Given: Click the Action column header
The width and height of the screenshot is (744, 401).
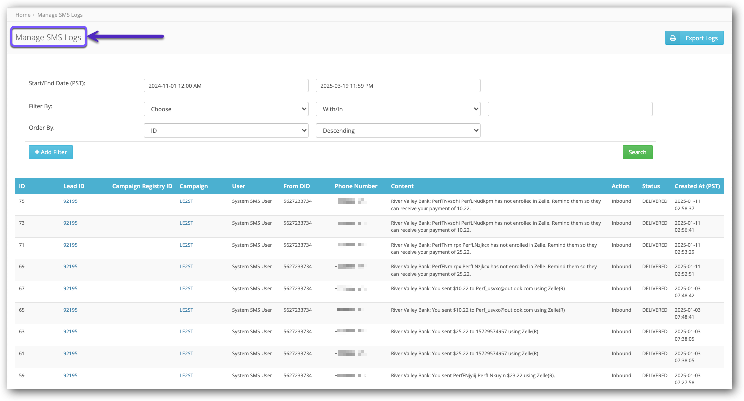Looking at the screenshot, I should coord(621,186).
